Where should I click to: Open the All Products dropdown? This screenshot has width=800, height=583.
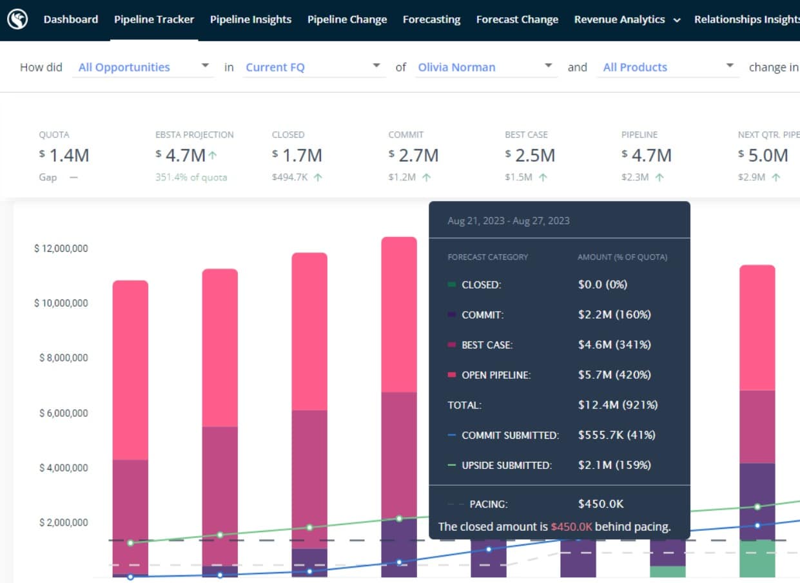[x=669, y=67]
